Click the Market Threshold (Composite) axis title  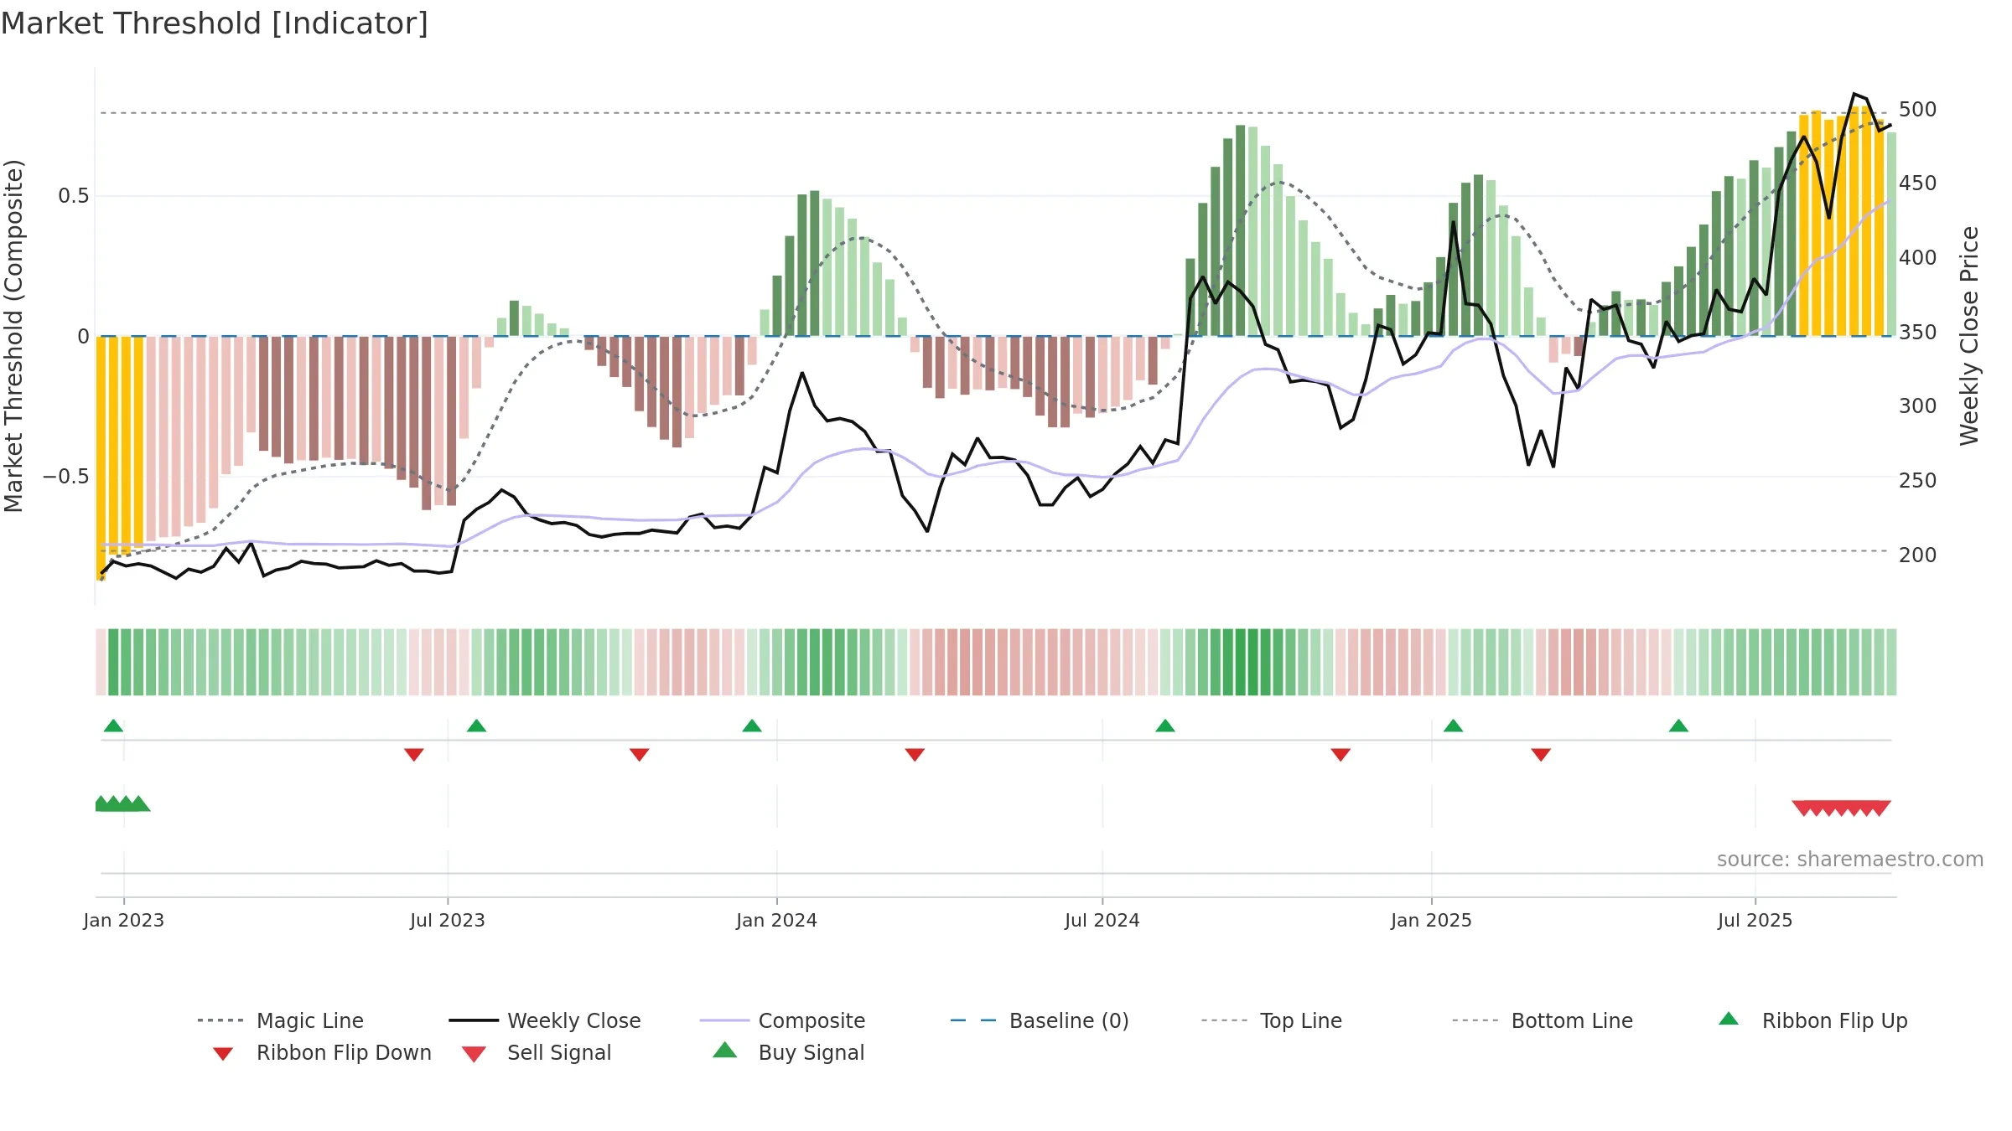pyautogui.click(x=13, y=335)
